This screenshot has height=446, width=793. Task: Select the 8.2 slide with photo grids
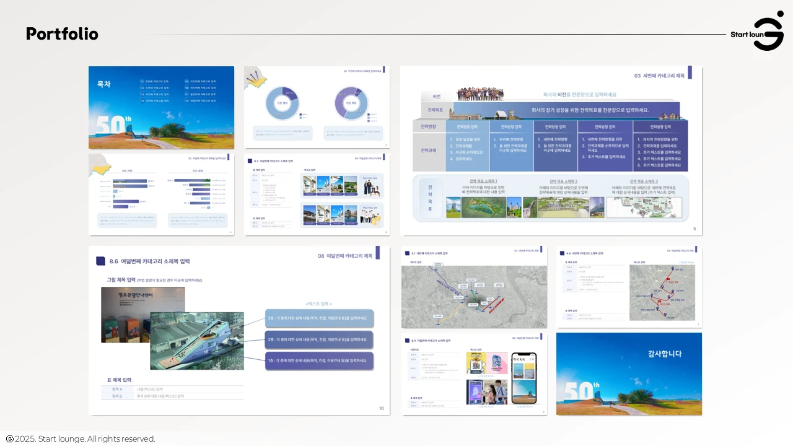coord(317,194)
